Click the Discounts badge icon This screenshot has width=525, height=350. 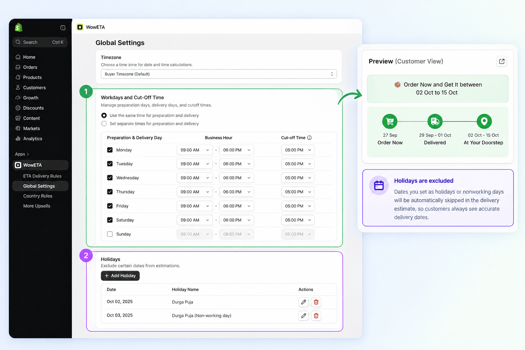point(18,108)
